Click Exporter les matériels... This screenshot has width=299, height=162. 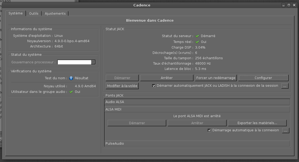click(x=257, y=123)
